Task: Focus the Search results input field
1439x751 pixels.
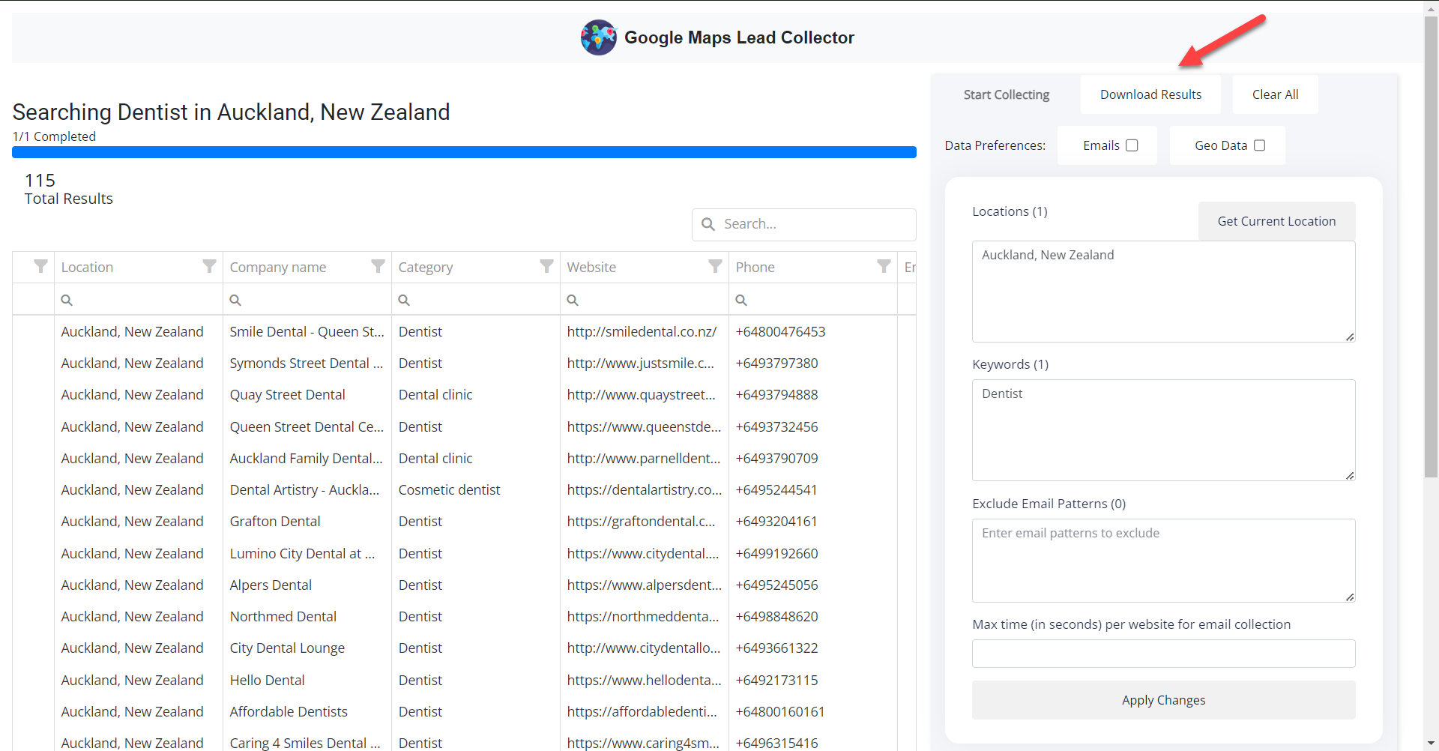Action: coord(813,224)
